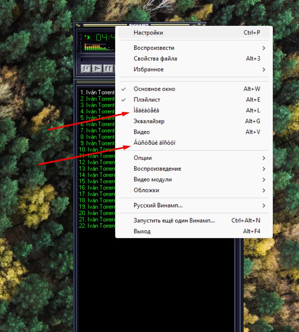Open the Winamp title bar menu icon
The width and height of the screenshot is (299, 332).
(x=78, y=25)
